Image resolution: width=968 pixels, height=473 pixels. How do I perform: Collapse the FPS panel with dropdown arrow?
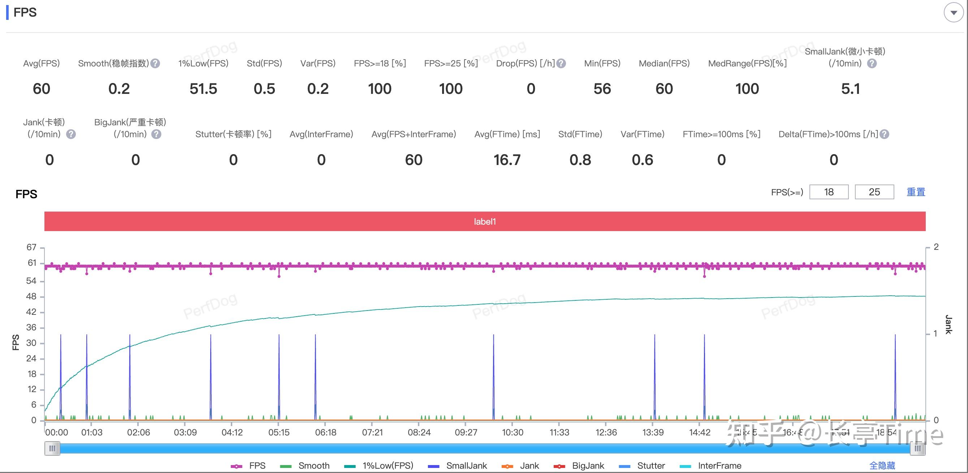pyautogui.click(x=953, y=12)
